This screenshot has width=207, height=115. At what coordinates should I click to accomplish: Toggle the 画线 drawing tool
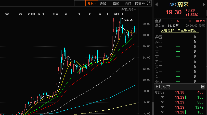coord(116,3)
